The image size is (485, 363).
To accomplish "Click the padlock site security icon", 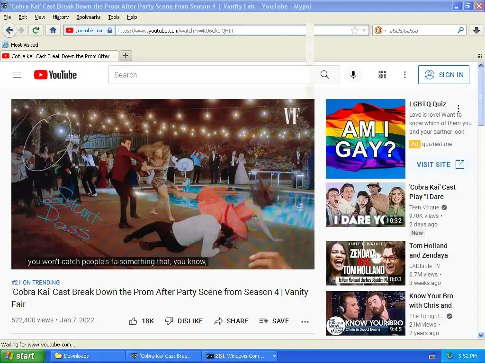I will [110, 30].
